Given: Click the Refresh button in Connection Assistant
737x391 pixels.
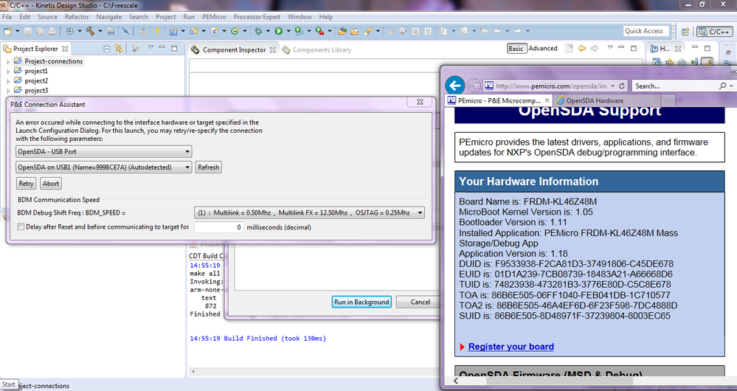Looking at the screenshot, I should pyautogui.click(x=208, y=167).
